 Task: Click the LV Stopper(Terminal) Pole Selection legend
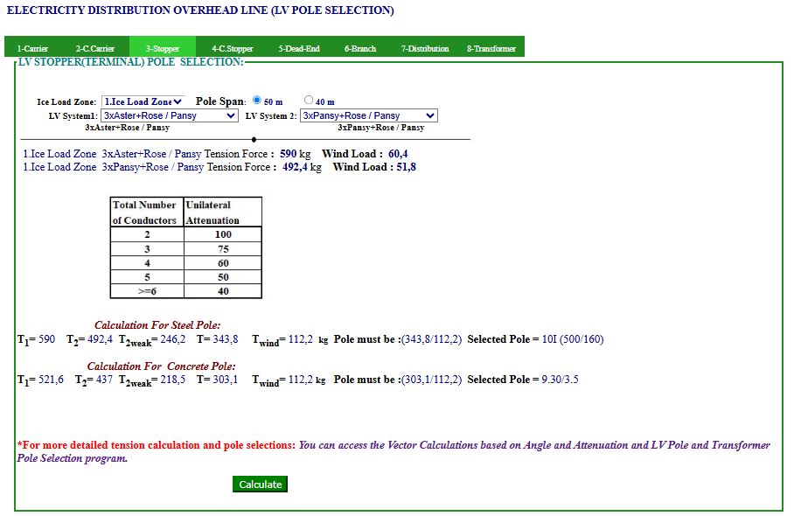pos(131,62)
